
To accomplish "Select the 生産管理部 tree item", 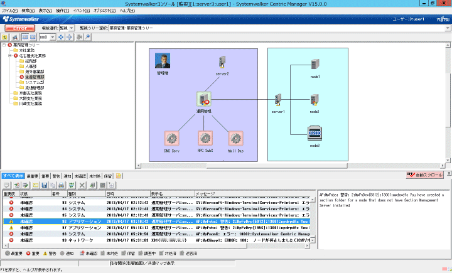I will (x=35, y=77).
